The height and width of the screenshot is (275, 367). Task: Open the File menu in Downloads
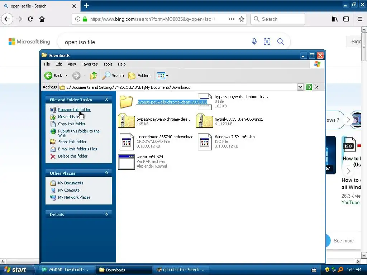pyautogui.click(x=47, y=64)
